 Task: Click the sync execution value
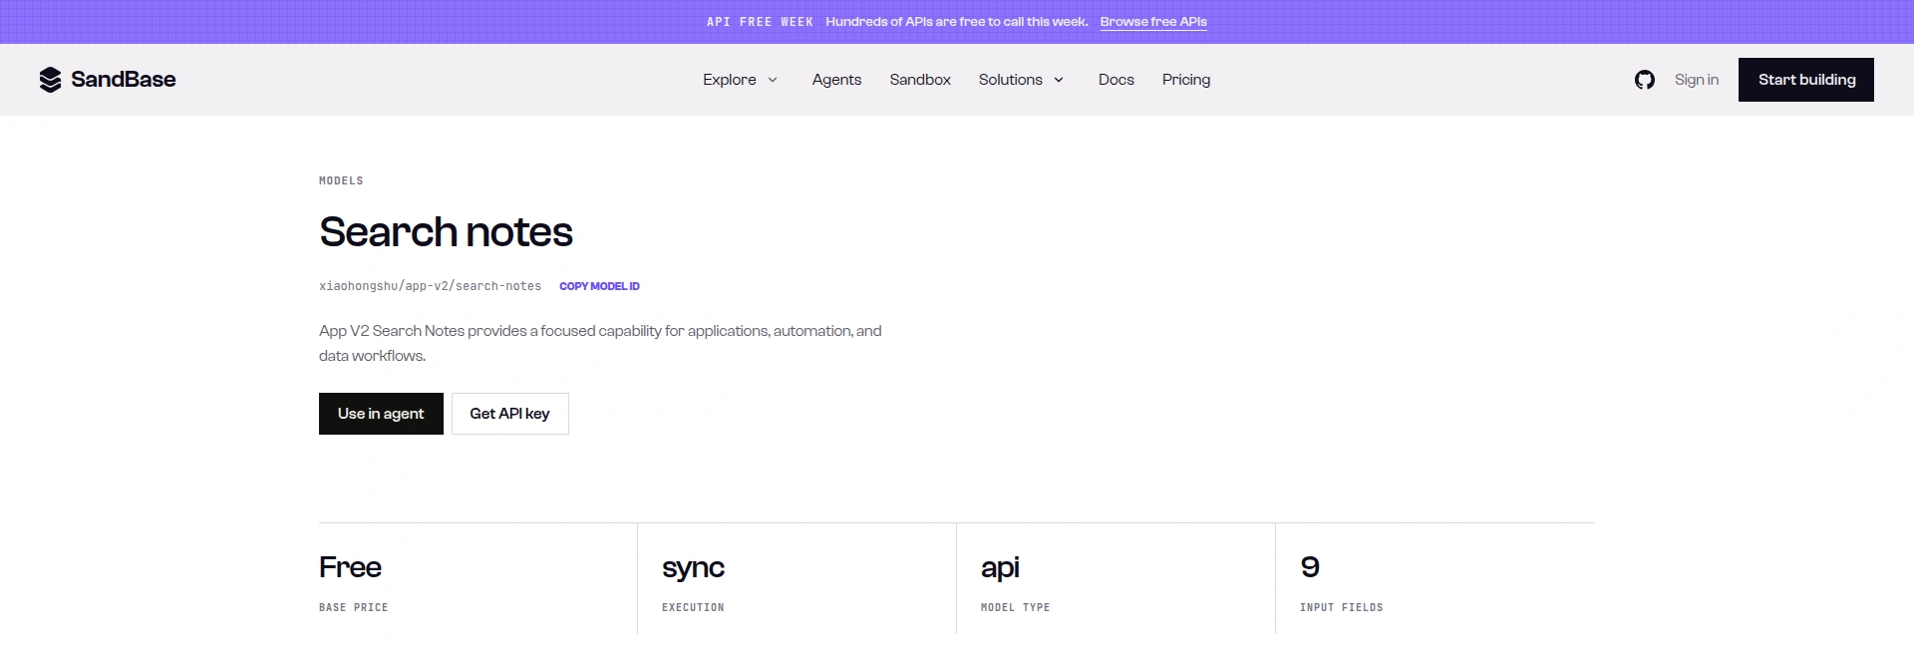point(693,568)
